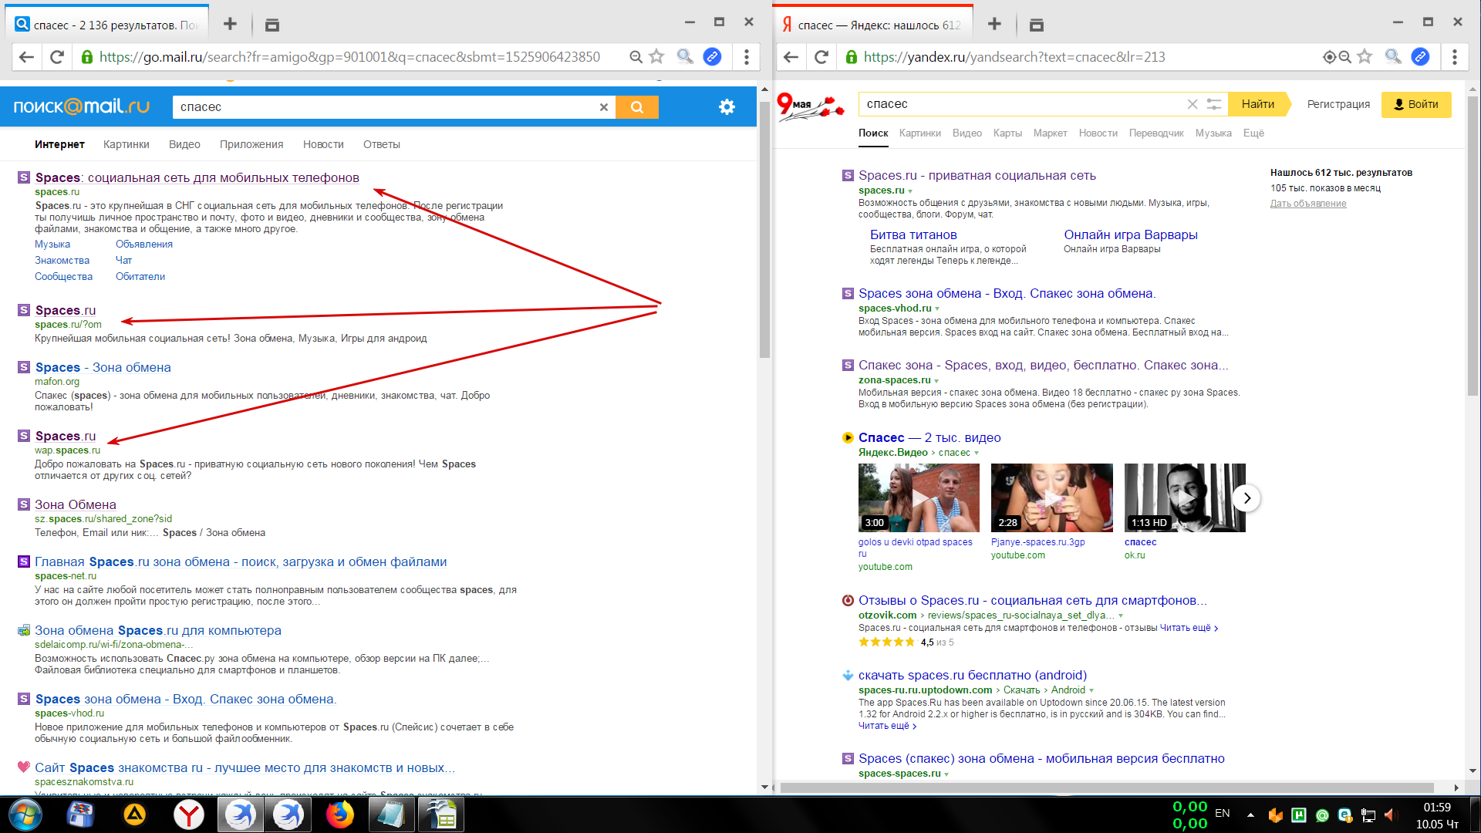Open Yandex browser three-dot menu

tap(1454, 56)
